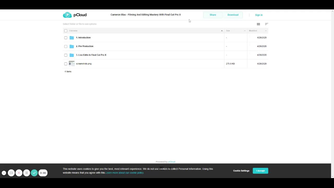Viewport: 334px width, 188px height.
Task: Click the Download button
Action: tap(233, 15)
